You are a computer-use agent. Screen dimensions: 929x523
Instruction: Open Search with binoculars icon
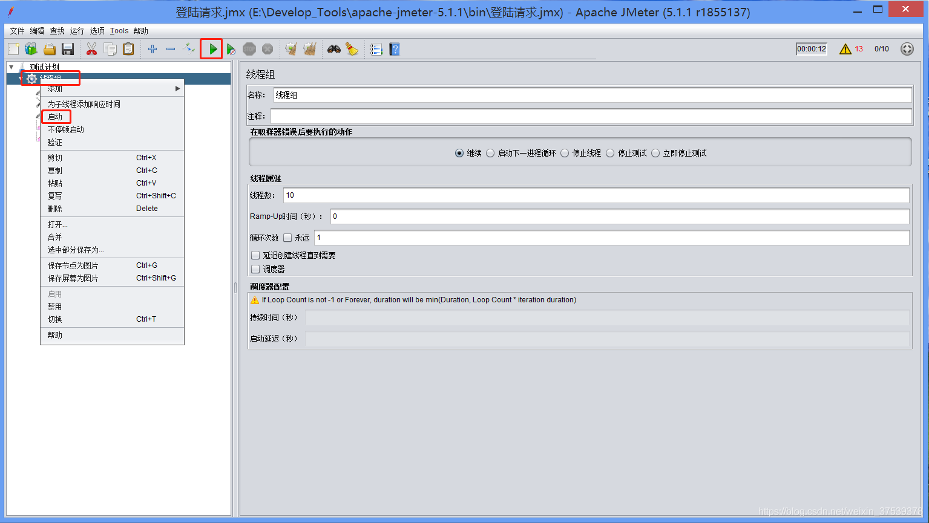click(334, 49)
